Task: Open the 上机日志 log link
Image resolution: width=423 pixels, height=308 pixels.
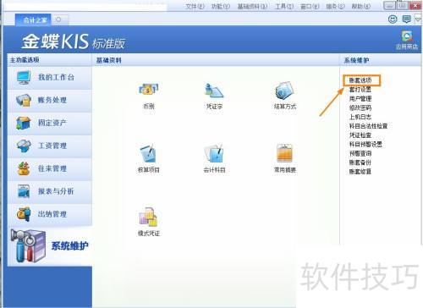Action: (x=360, y=117)
